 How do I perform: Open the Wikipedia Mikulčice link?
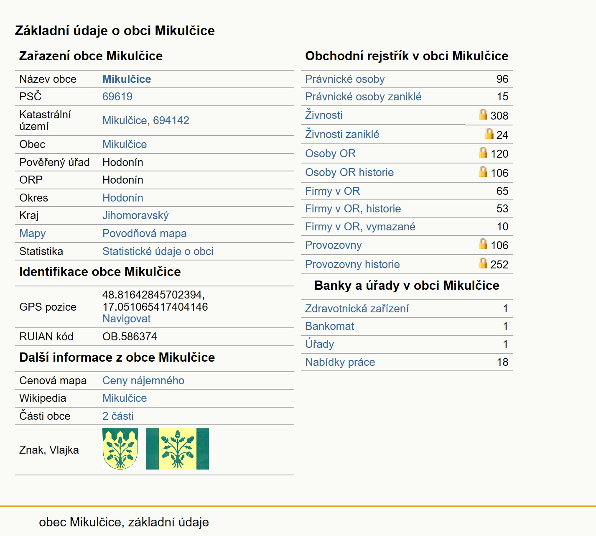coord(125,398)
